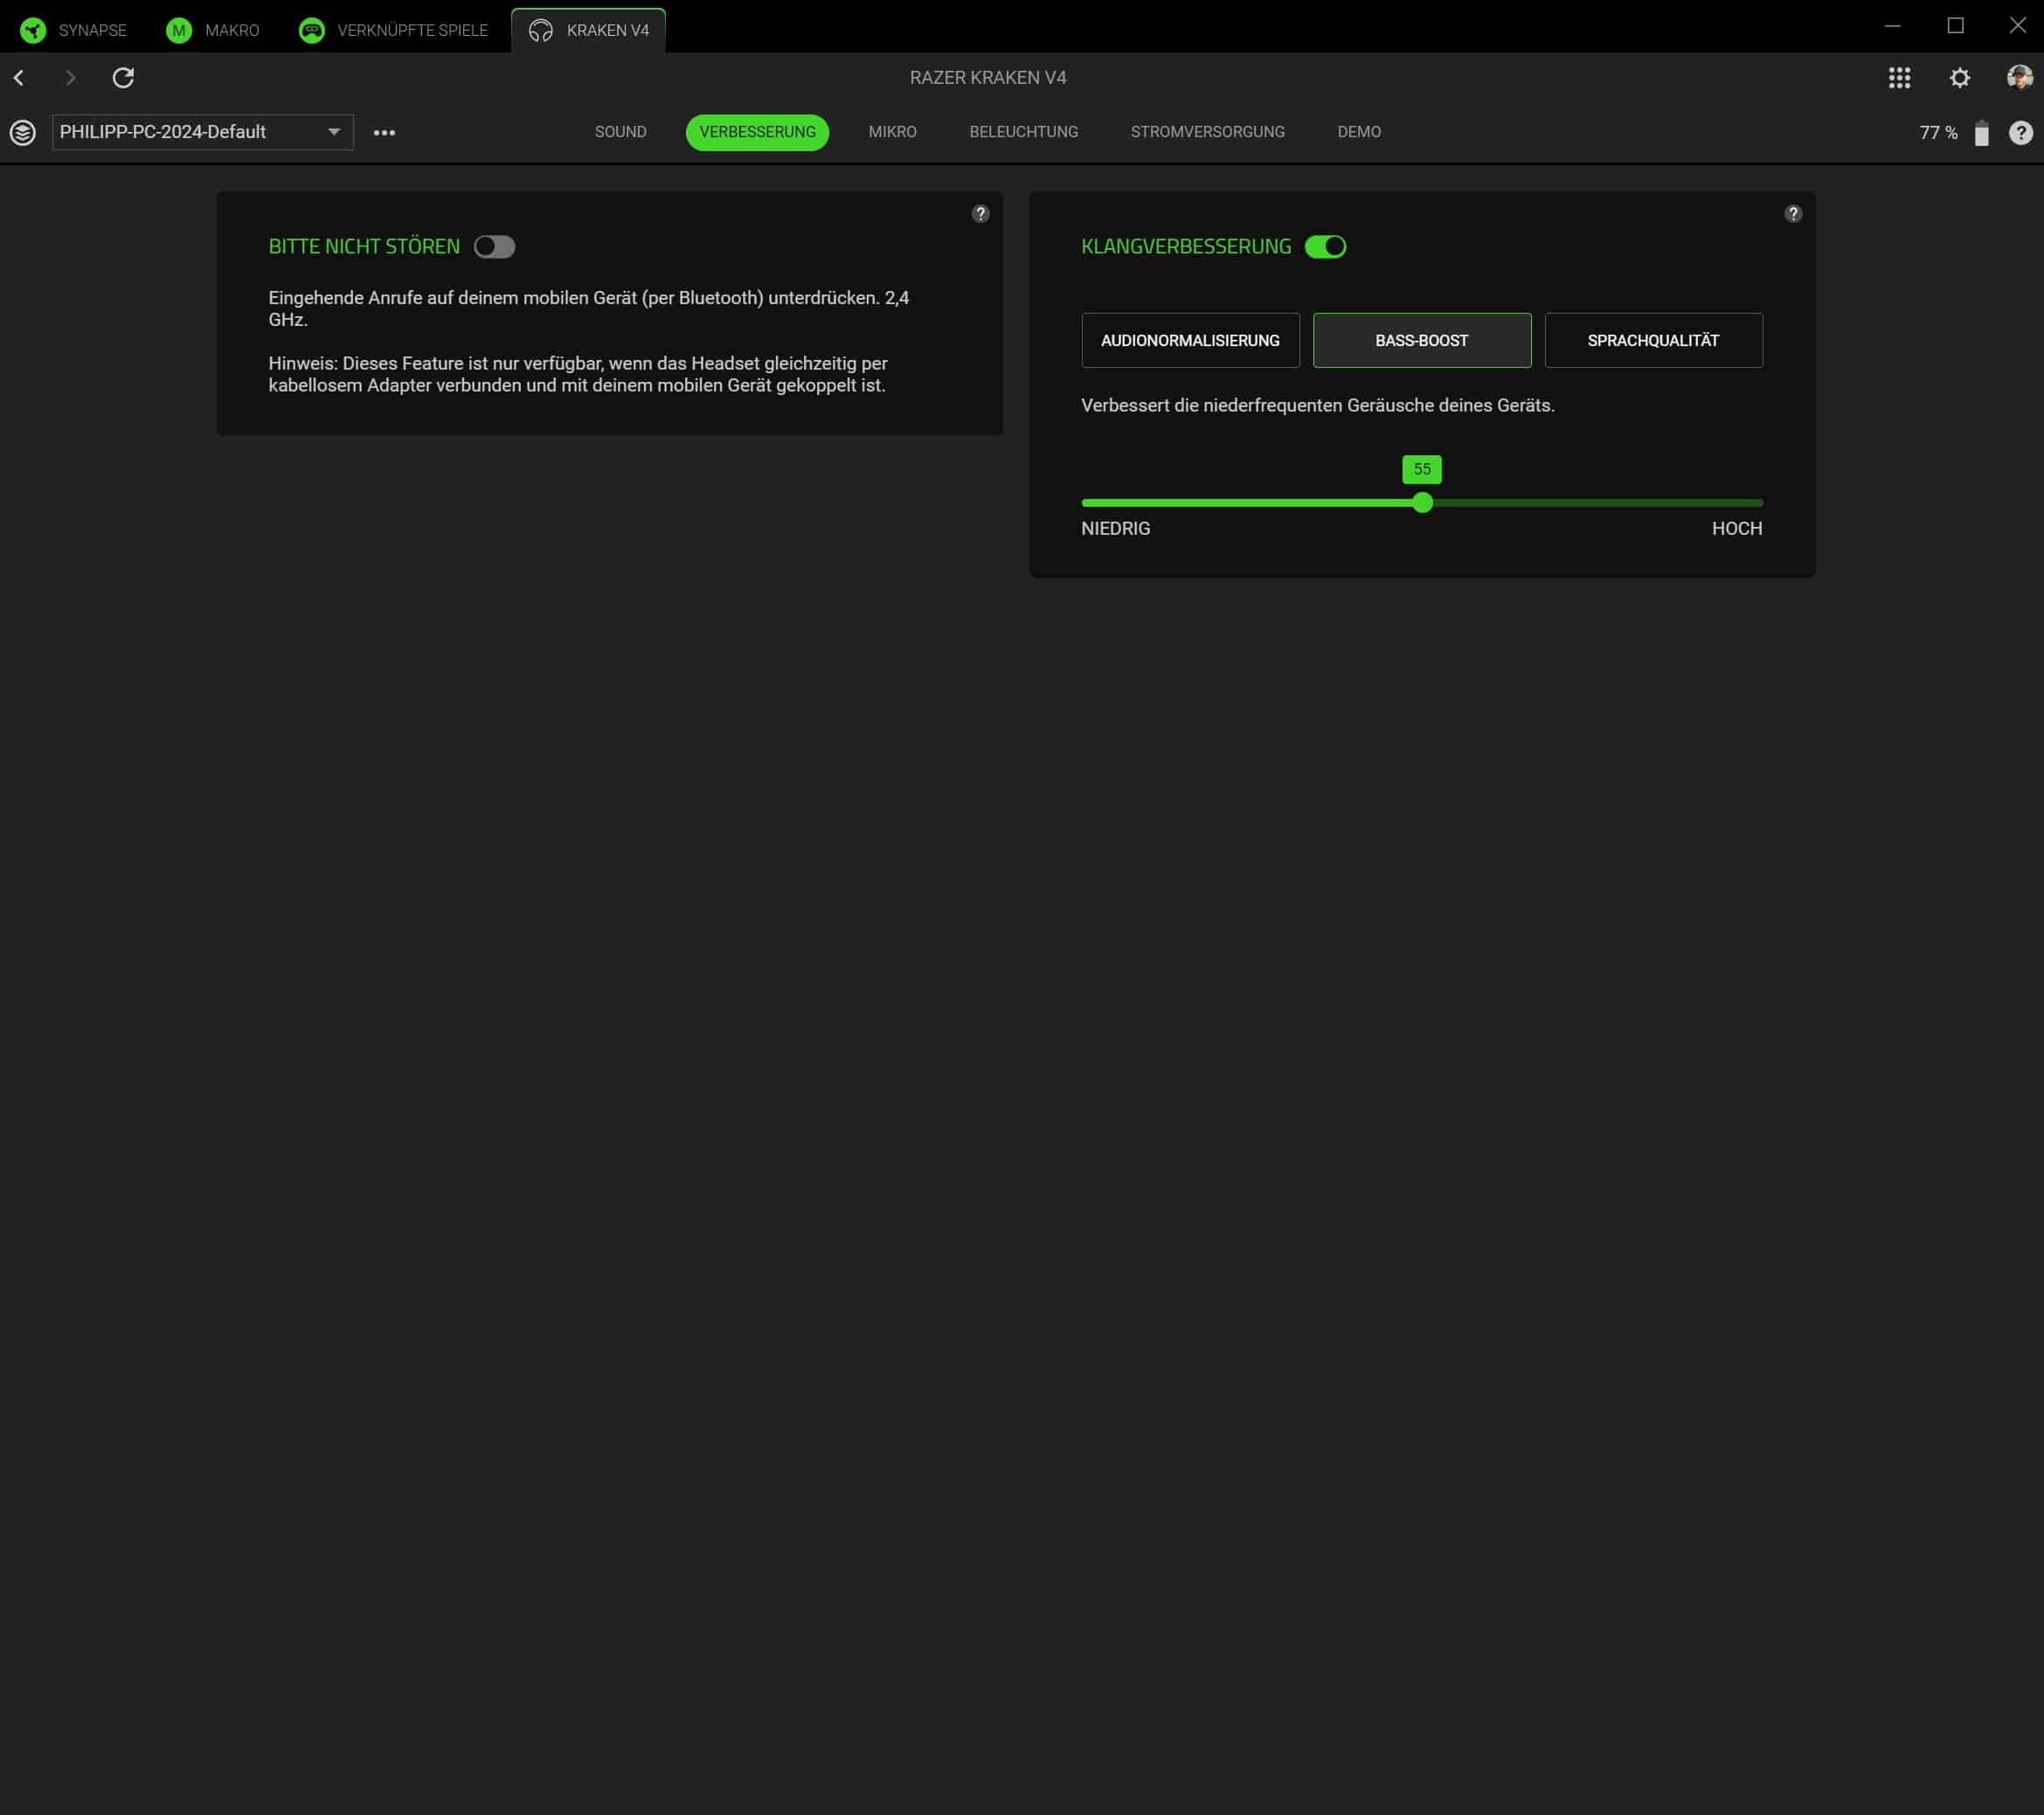Open the modules grid icon

coord(1899,77)
